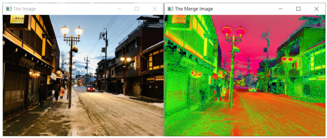Close The Merge Image window

pyautogui.click(x=316, y=9)
